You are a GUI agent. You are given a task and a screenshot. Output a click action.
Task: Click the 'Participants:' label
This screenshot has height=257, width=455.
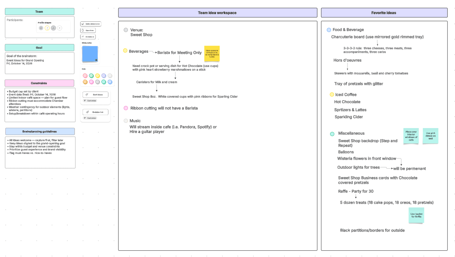[x=15, y=20]
